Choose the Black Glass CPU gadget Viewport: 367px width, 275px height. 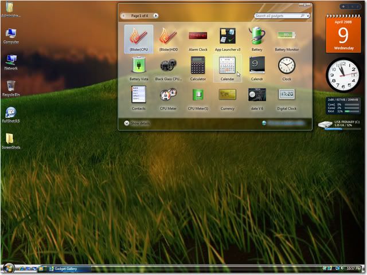tap(168, 69)
